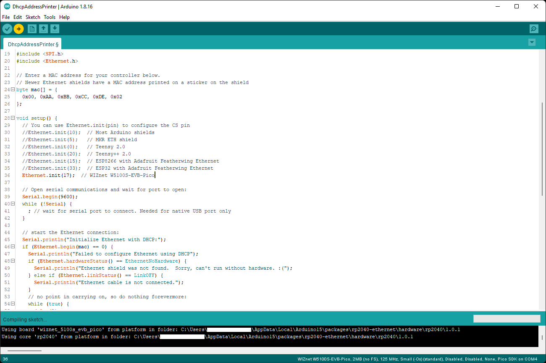Click the Upload arrow button

coord(18,29)
